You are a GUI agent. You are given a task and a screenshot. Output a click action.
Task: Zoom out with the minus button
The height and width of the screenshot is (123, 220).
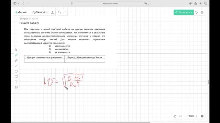coord(186,116)
